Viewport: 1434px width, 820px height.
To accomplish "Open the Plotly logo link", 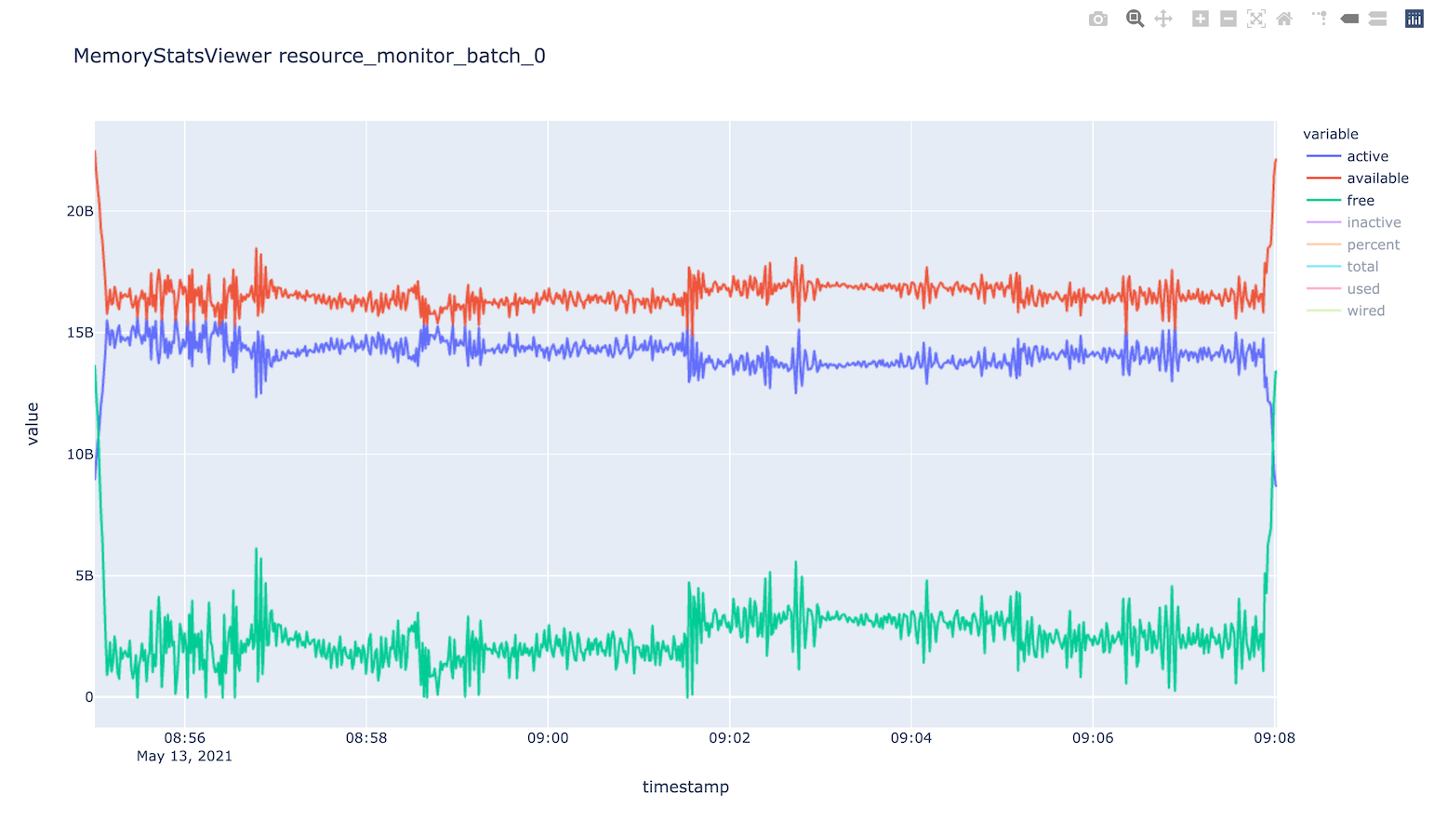I will 1414,19.
